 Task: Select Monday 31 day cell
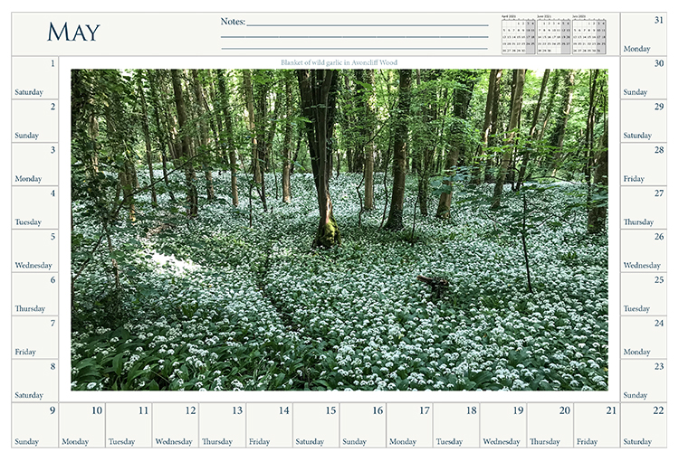(x=644, y=33)
